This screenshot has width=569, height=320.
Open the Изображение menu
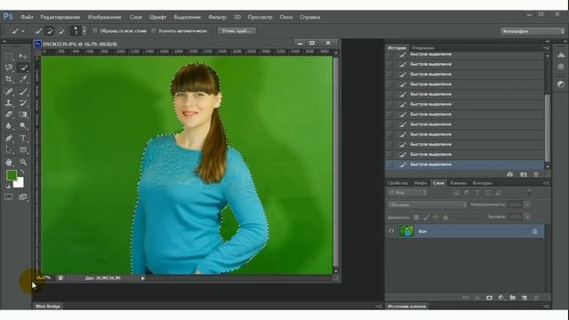point(105,17)
